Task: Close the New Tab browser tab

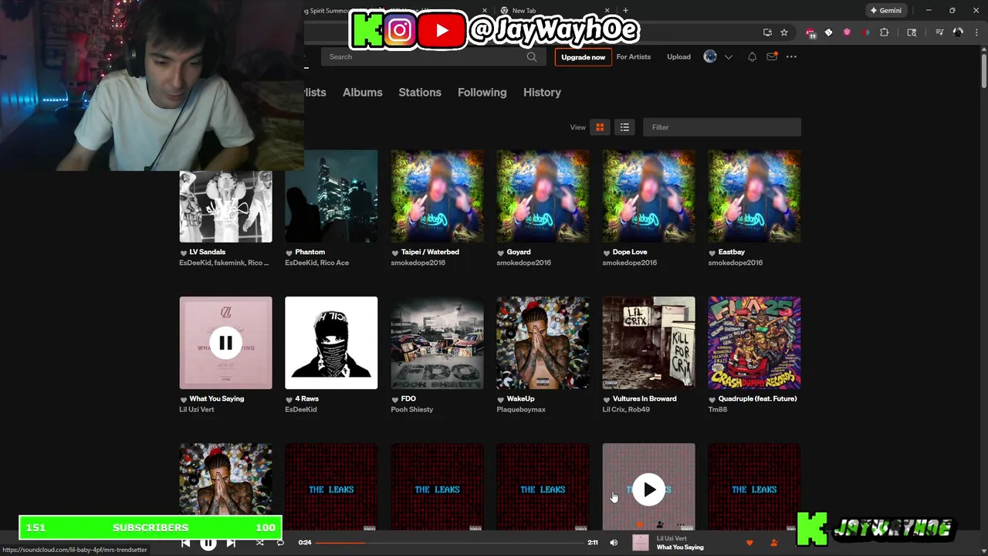Action: 607,11
